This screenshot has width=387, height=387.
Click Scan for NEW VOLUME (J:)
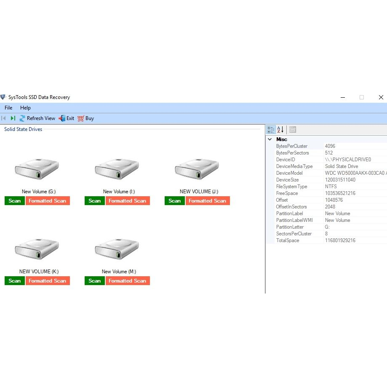click(174, 200)
